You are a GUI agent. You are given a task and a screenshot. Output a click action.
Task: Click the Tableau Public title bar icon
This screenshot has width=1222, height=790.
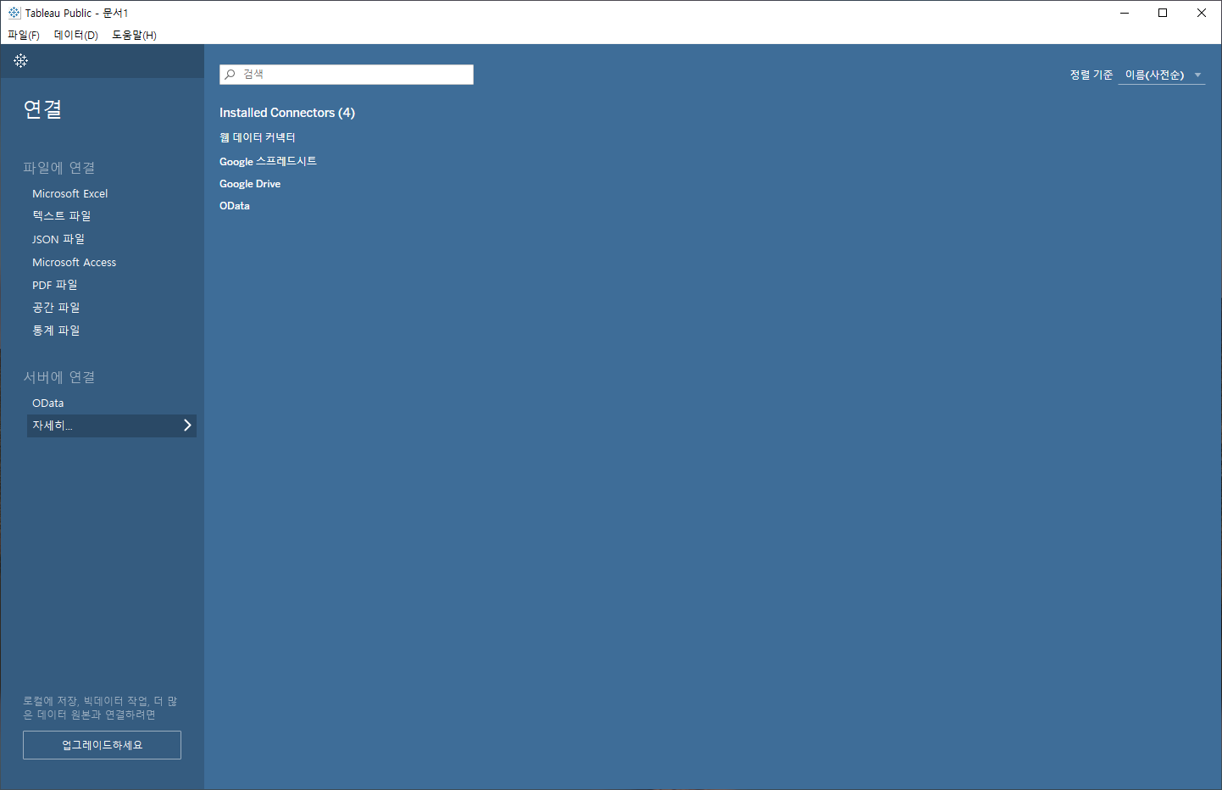[x=14, y=13]
